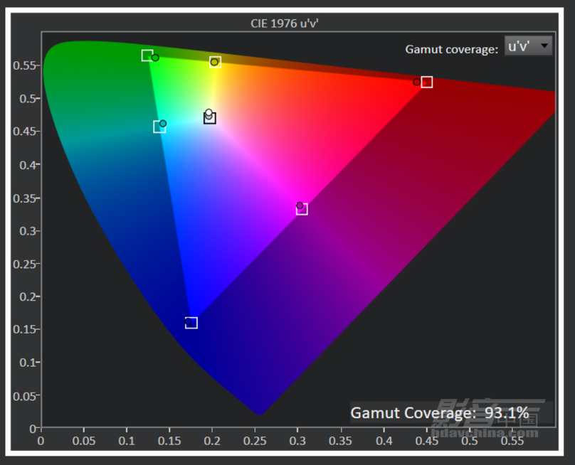Image resolution: width=575 pixels, height=465 pixels.
Task: Click the CIE 1976 u'v' chart title
Action: tap(284, 23)
